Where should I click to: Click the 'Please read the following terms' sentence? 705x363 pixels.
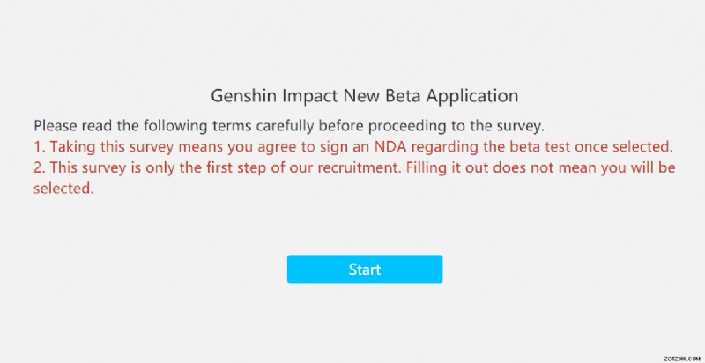tap(288, 125)
